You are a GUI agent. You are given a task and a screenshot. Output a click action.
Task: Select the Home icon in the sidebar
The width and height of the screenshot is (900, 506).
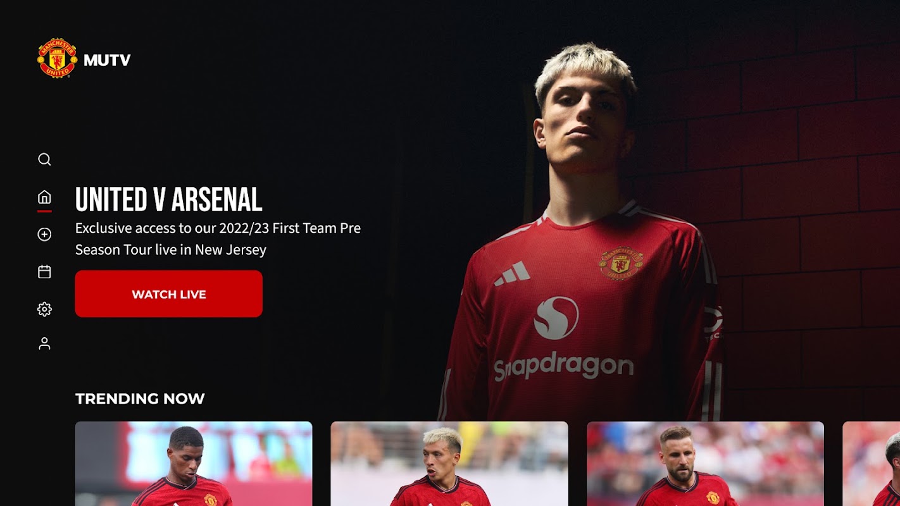(44, 197)
